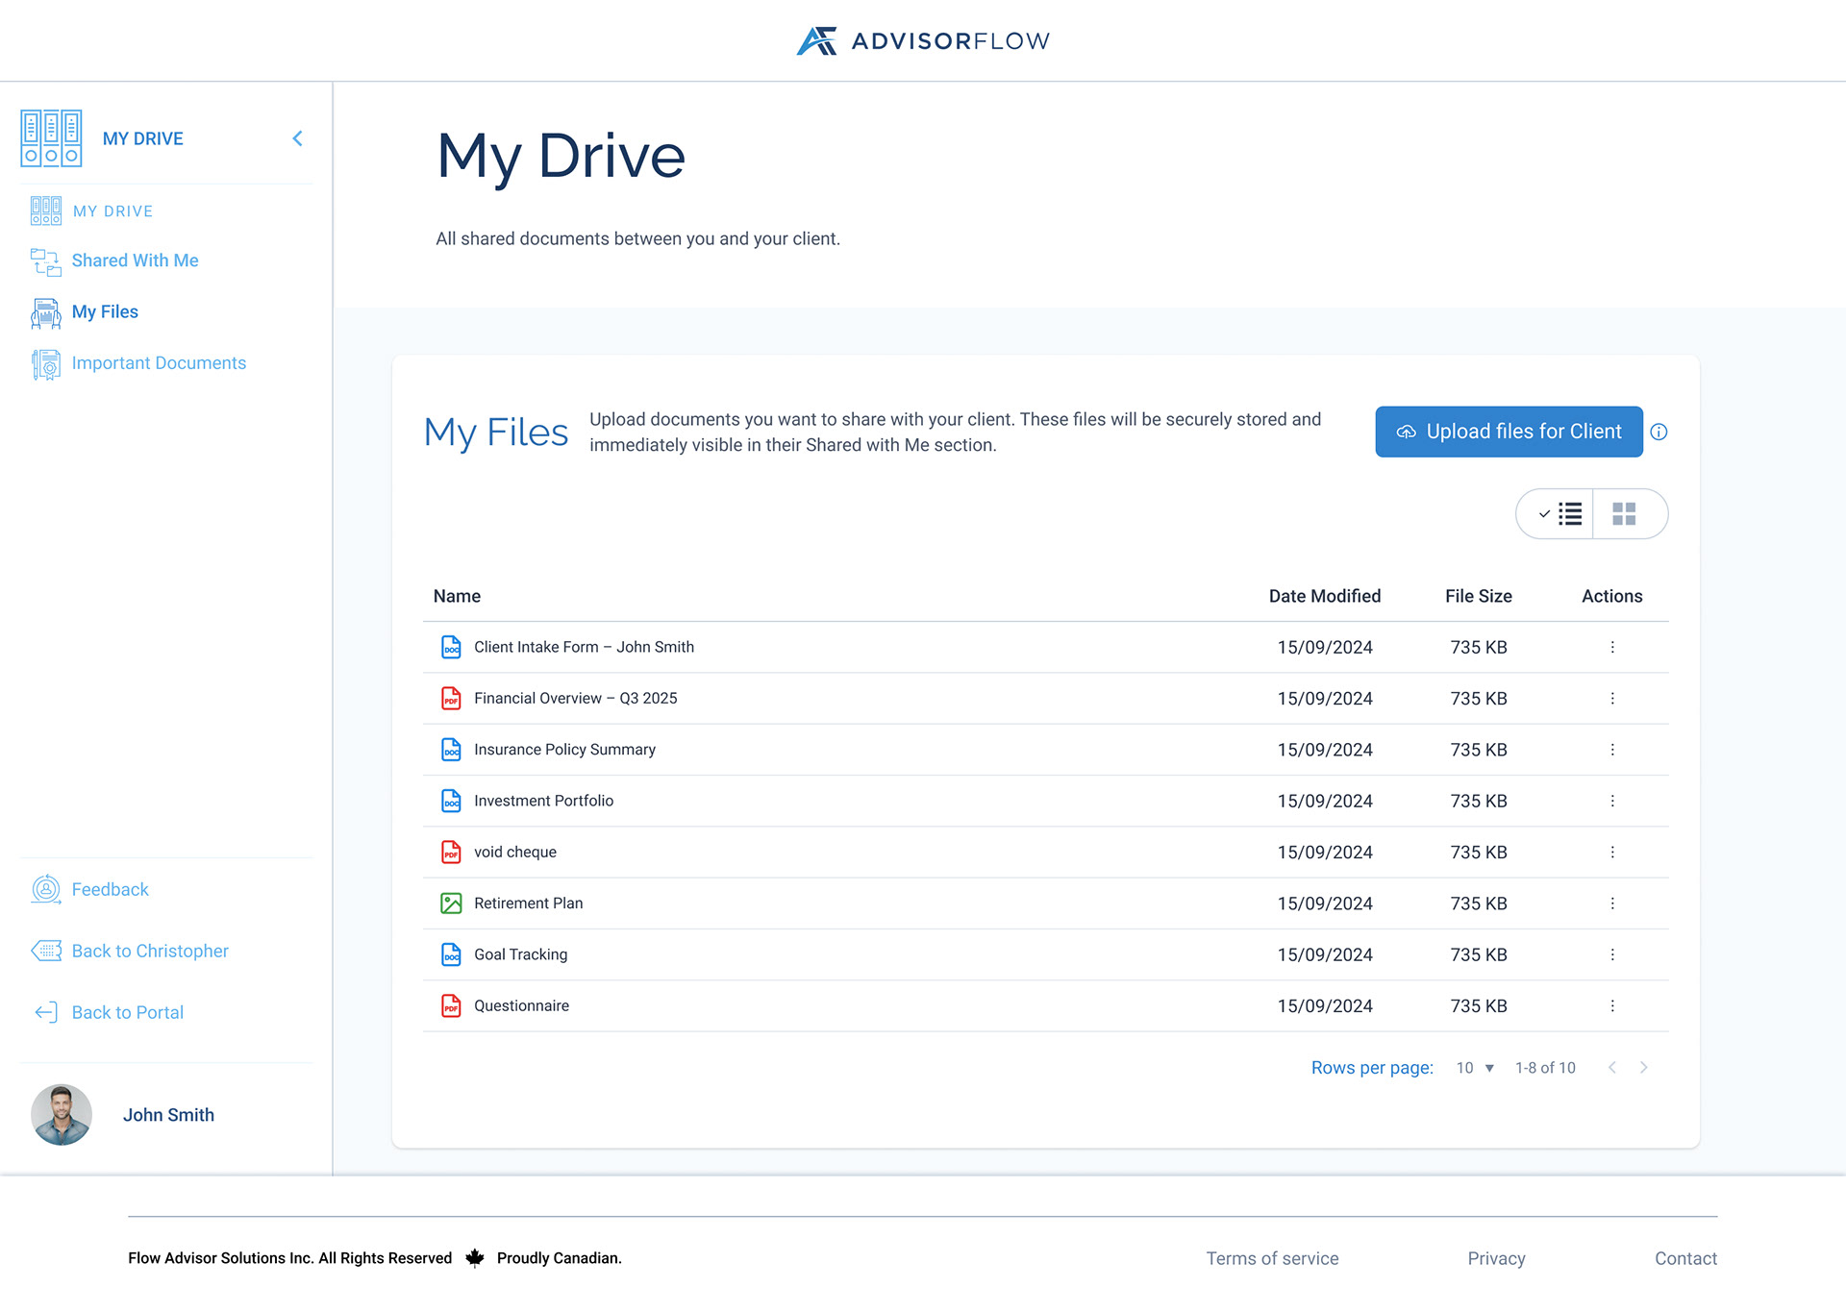The width and height of the screenshot is (1846, 1312).
Task: Click the Feedback icon in sidebar
Action: pyautogui.click(x=45, y=889)
